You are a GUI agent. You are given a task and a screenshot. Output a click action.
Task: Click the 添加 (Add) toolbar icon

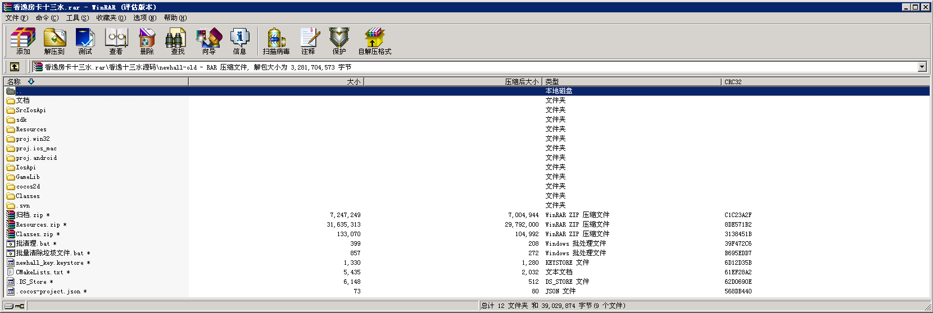pyautogui.click(x=23, y=42)
